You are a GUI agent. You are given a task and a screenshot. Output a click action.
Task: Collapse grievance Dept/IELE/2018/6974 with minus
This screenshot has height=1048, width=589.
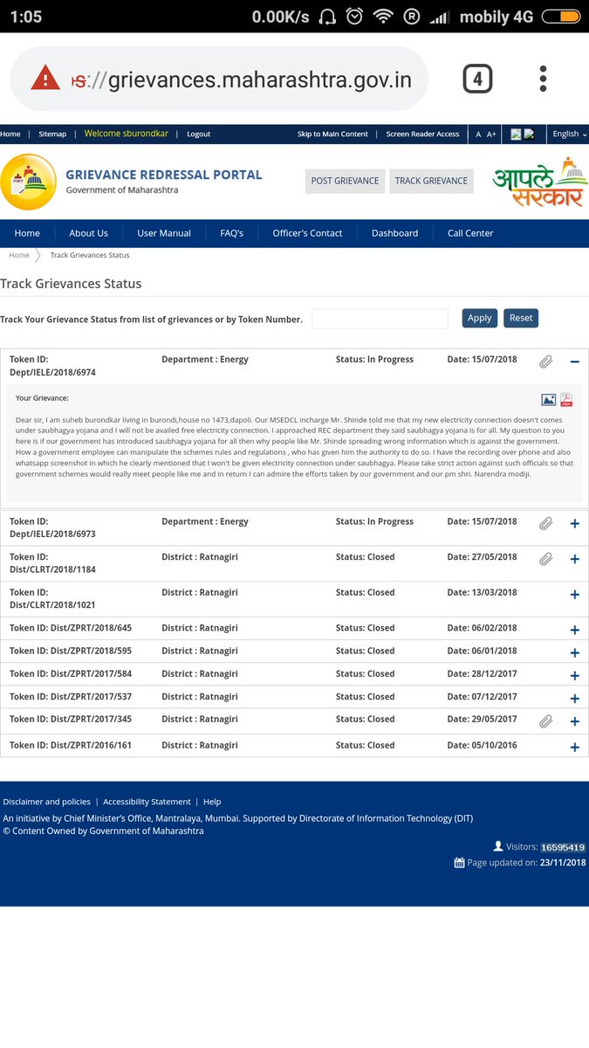point(574,362)
